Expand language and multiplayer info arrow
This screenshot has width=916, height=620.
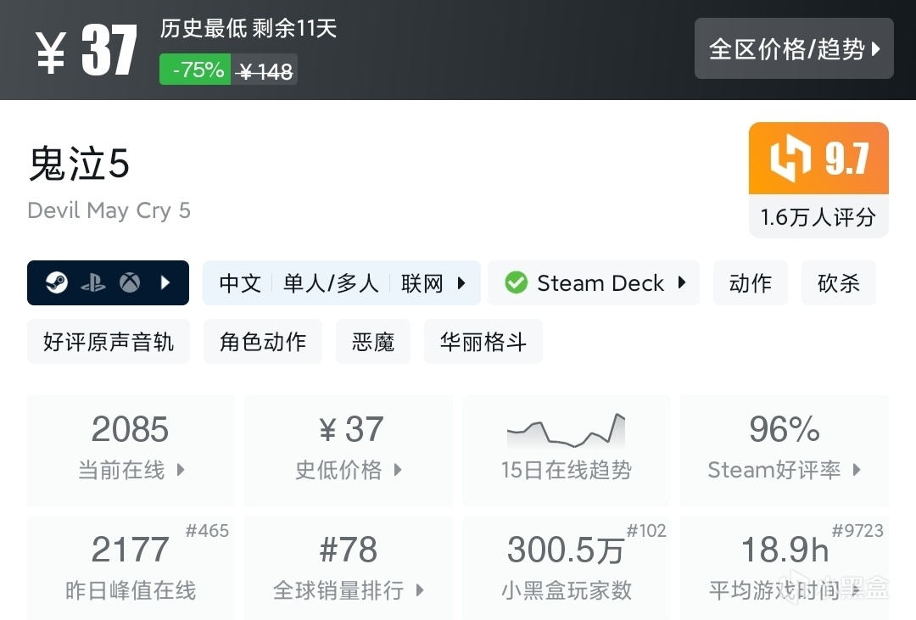(461, 283)
